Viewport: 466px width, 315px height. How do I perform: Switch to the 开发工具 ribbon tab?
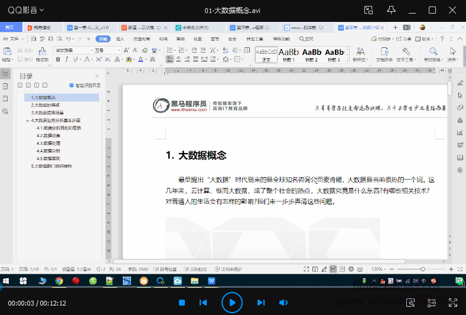255,39
